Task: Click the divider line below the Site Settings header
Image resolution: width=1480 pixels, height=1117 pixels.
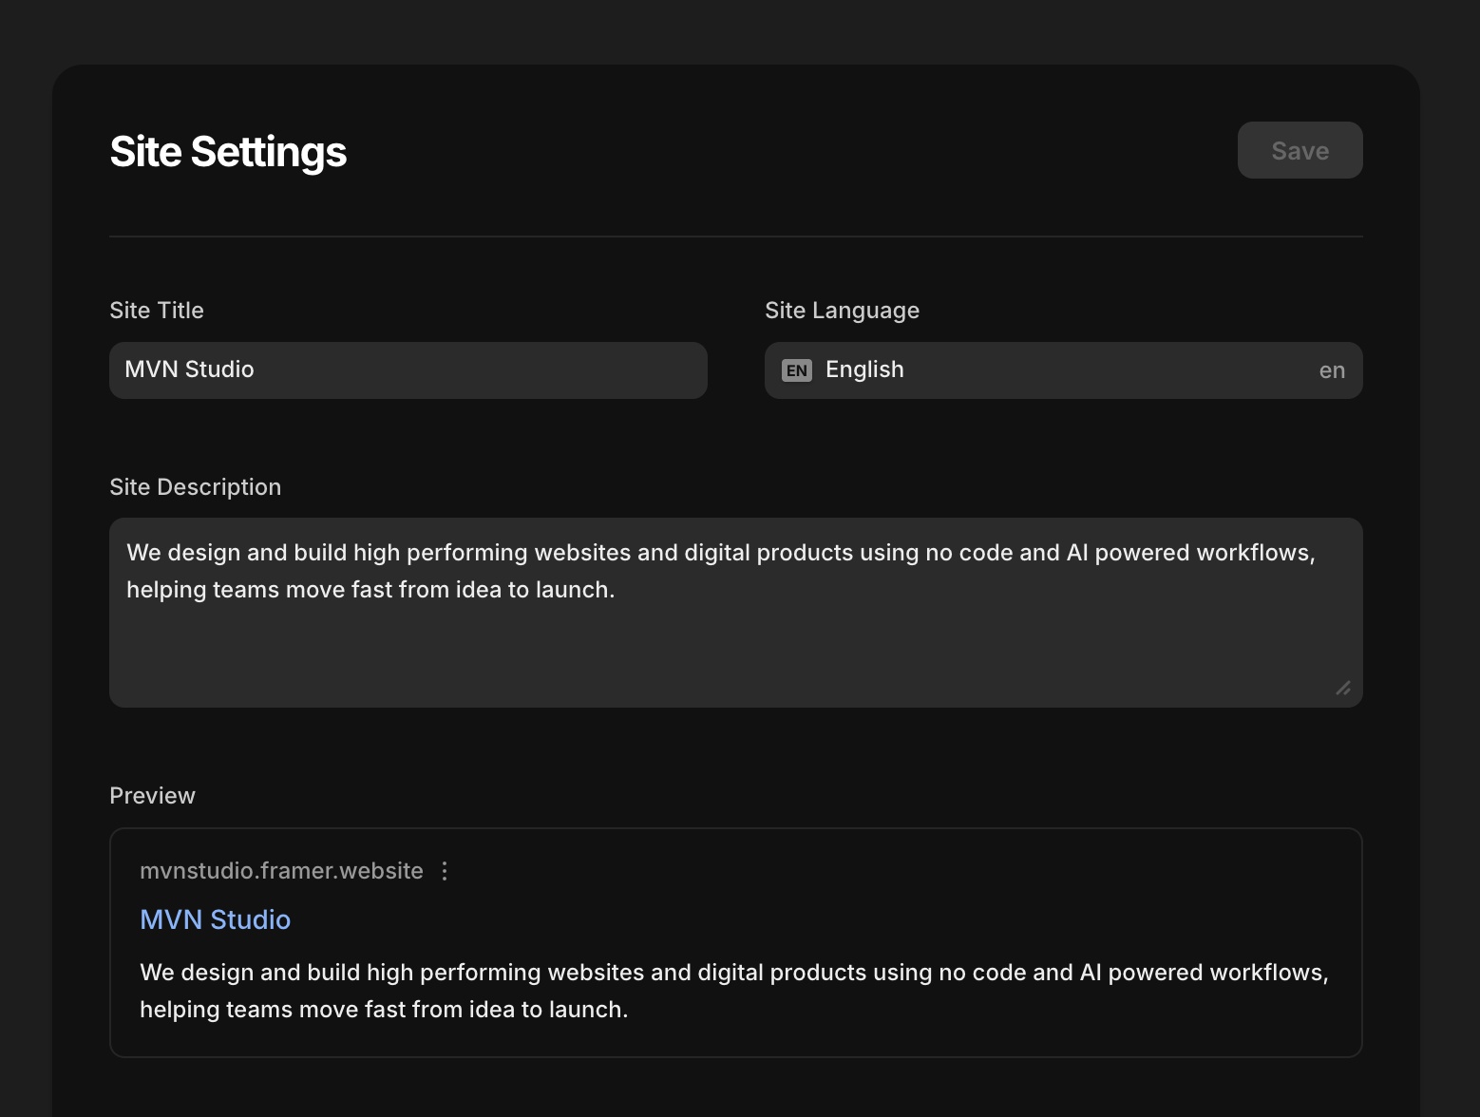Action: [x=735, y=236]
